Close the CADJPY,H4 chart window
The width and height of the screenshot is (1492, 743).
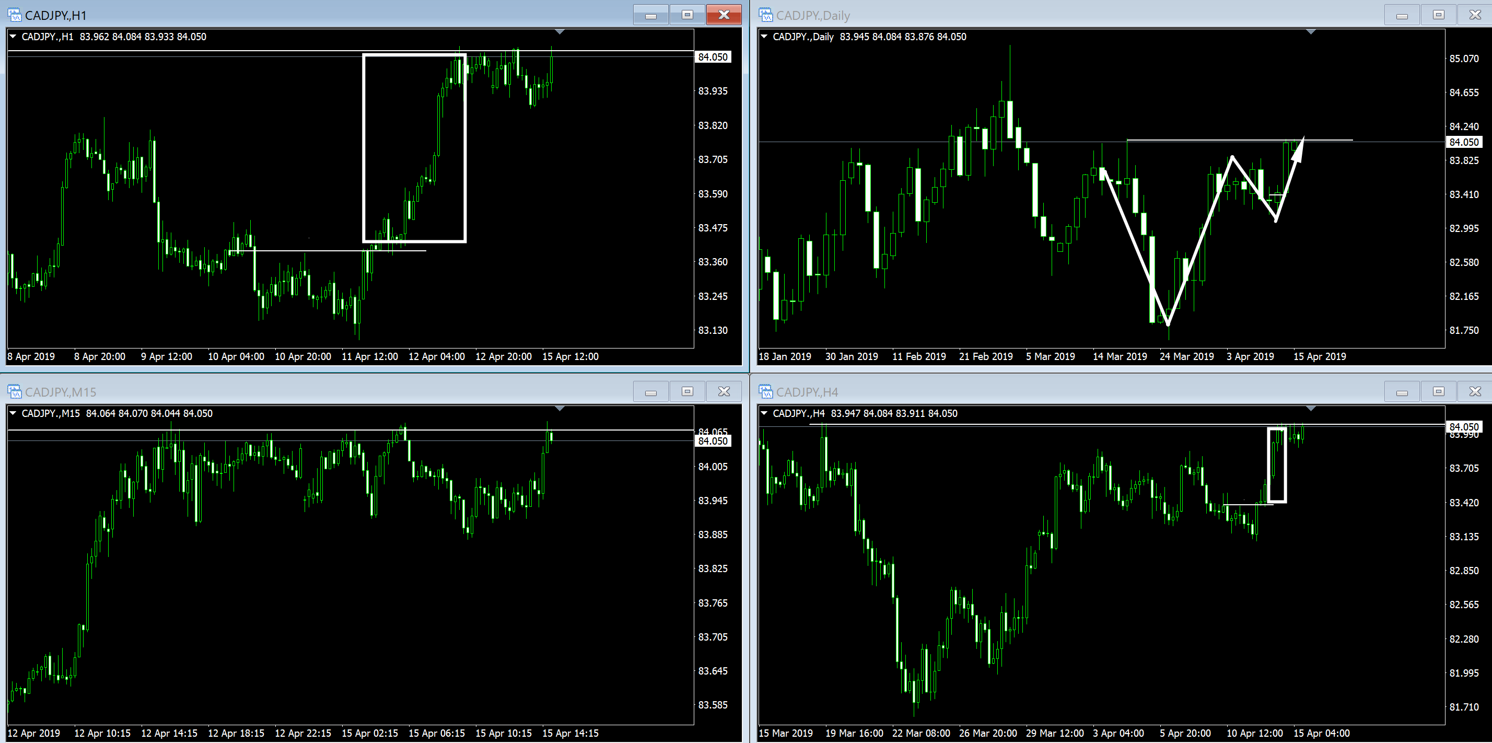point(1475,391)
